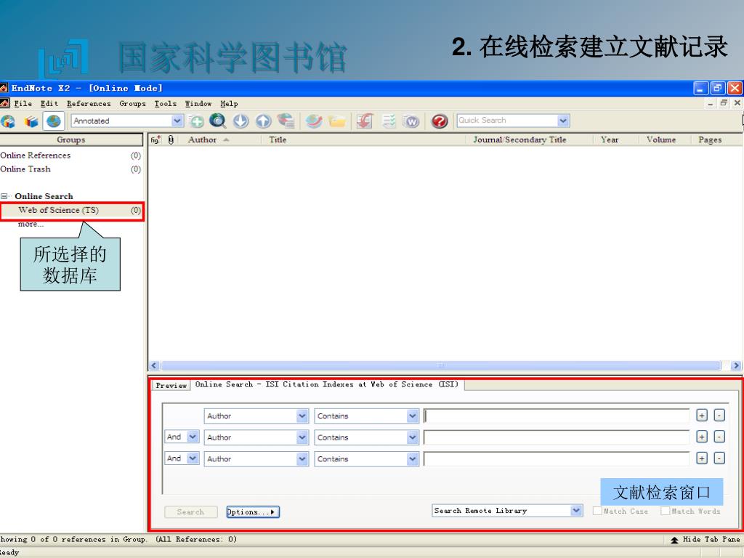The height and width of the screenshot is (558, 744).
Task: Click the scrollbar right arrow
Action: [x=736, y=365]
